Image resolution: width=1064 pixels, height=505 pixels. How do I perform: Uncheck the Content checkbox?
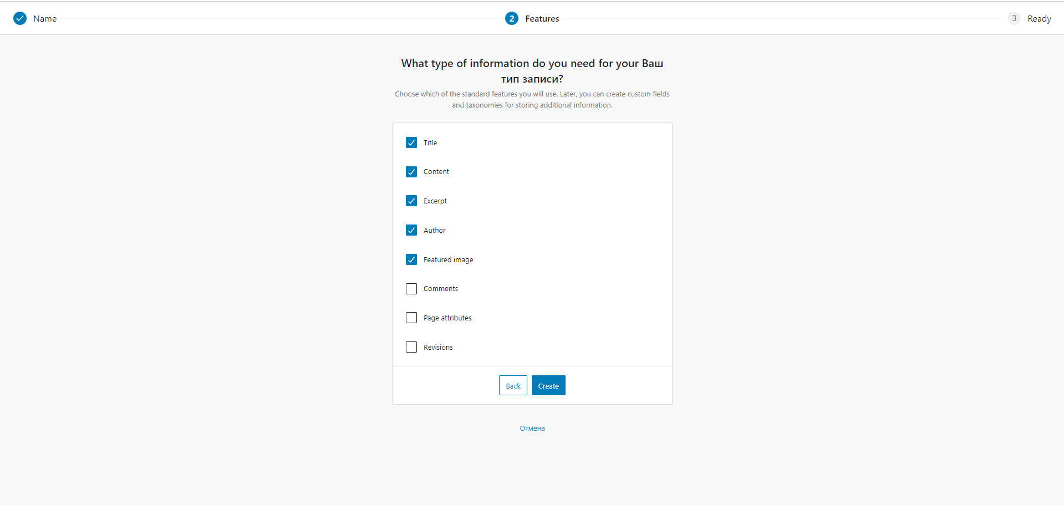point(411,172)
